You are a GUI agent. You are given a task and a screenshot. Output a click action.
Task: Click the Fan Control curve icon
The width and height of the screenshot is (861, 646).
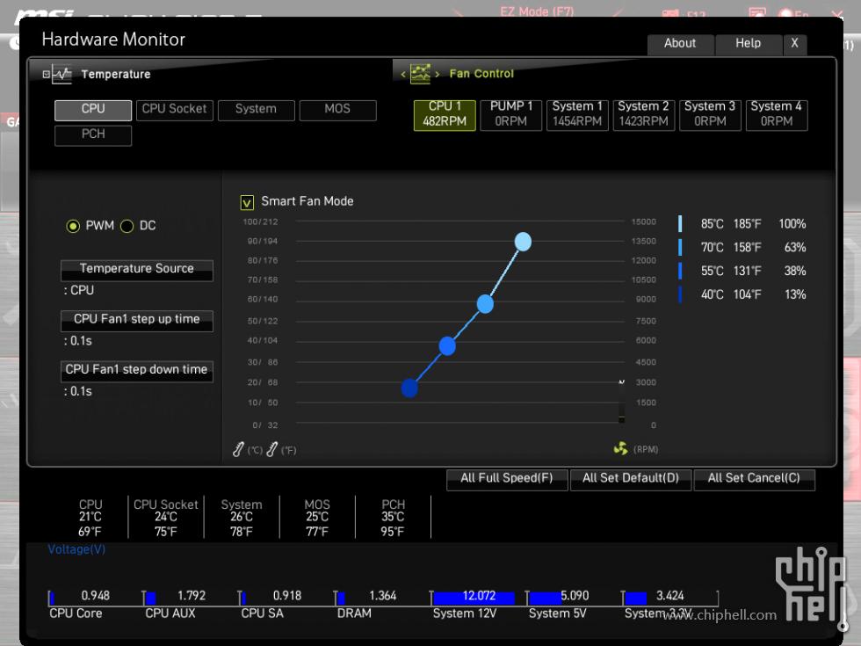coord(420,74)
